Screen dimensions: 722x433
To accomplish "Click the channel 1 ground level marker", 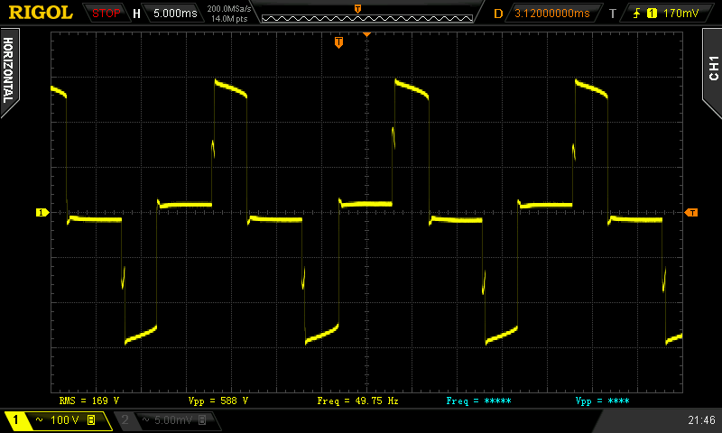I will [41, 213].
